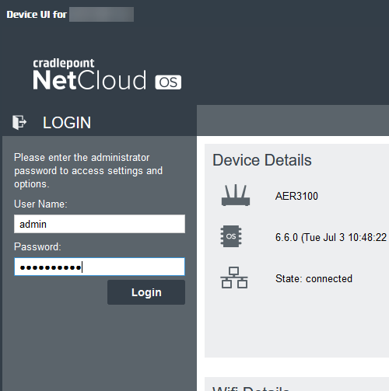389x391 pixels.
Task: Focus the User Name input field
Action: (x=100, y=224)
